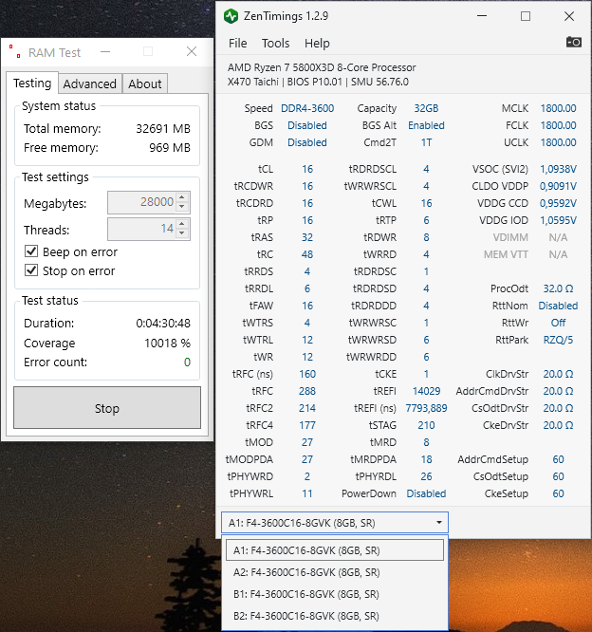Click the VDDG IOD voltage 1,0595V
This screenshot has height=632, width=592.
tap(558, 220)
